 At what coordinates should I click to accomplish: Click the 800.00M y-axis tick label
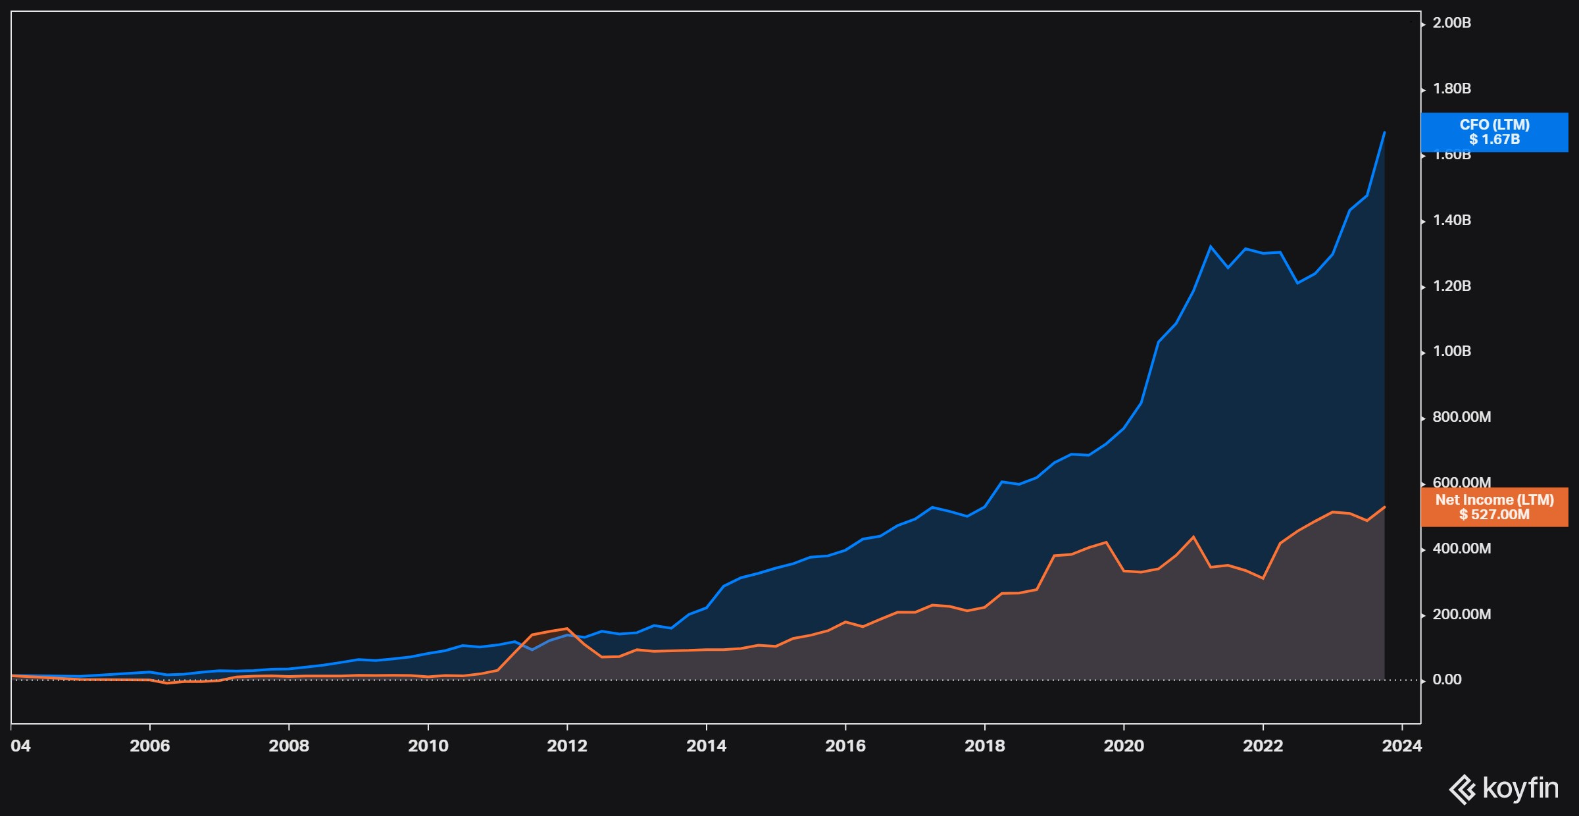(x=1461, y=417)
